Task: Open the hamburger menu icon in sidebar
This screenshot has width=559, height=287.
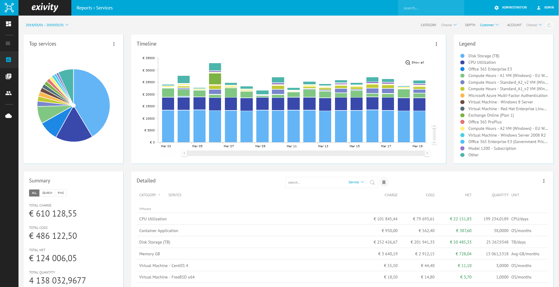Action: pyautogui.click(x=8, y=43)
